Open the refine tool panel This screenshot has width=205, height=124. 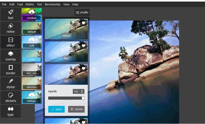11,28
